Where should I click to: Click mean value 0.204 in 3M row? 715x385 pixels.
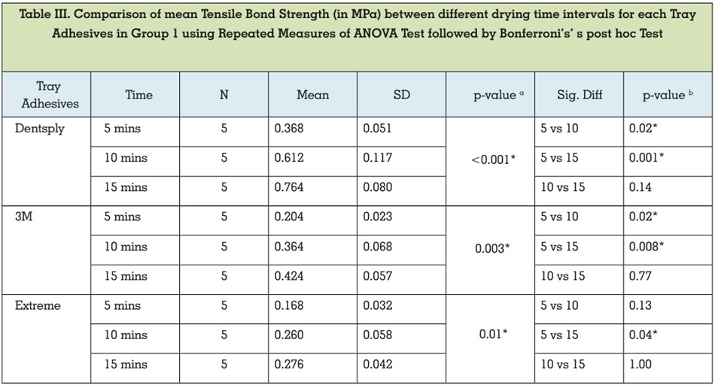coord(289,217)
